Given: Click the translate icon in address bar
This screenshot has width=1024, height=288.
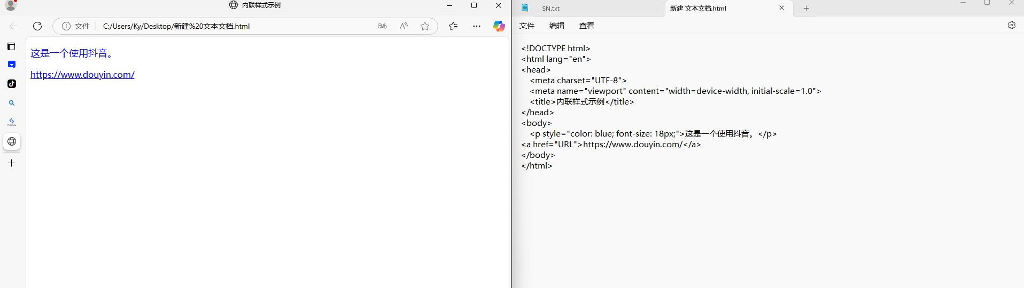Looking at the screenshot, I should click(382, 26).
